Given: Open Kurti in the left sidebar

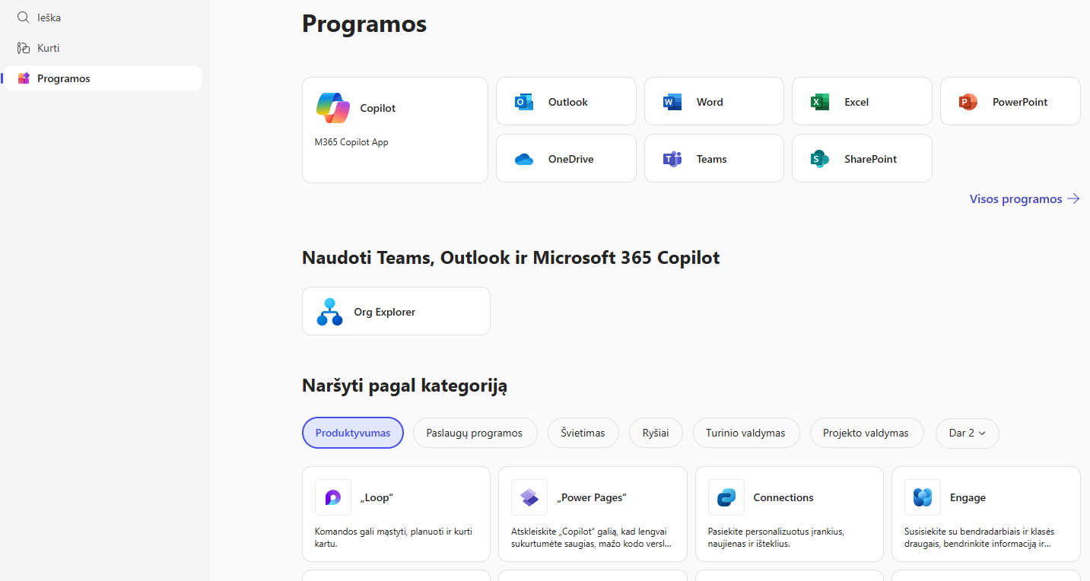Looking at the screenshot, I should [103, 48].
